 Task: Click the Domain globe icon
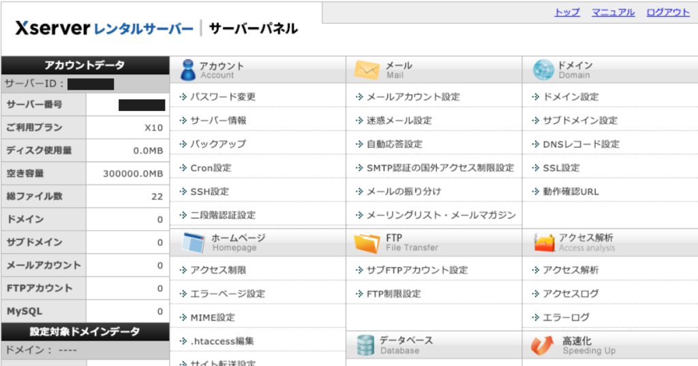(x=543, y=69)
